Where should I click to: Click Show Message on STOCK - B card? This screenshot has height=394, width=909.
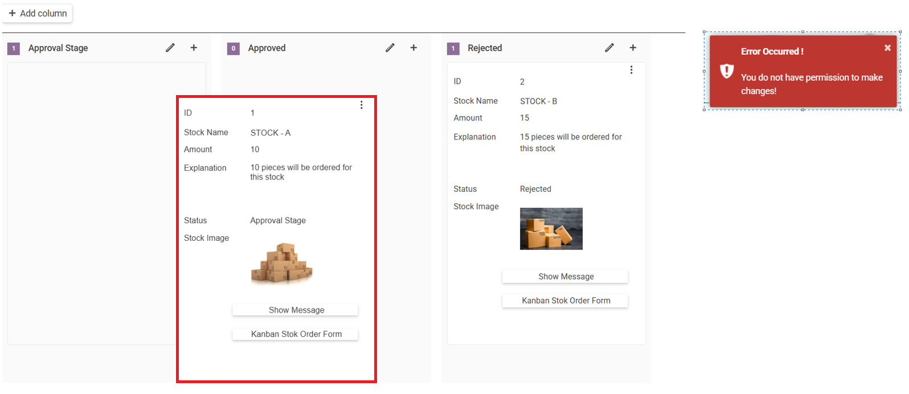[565, 276]
